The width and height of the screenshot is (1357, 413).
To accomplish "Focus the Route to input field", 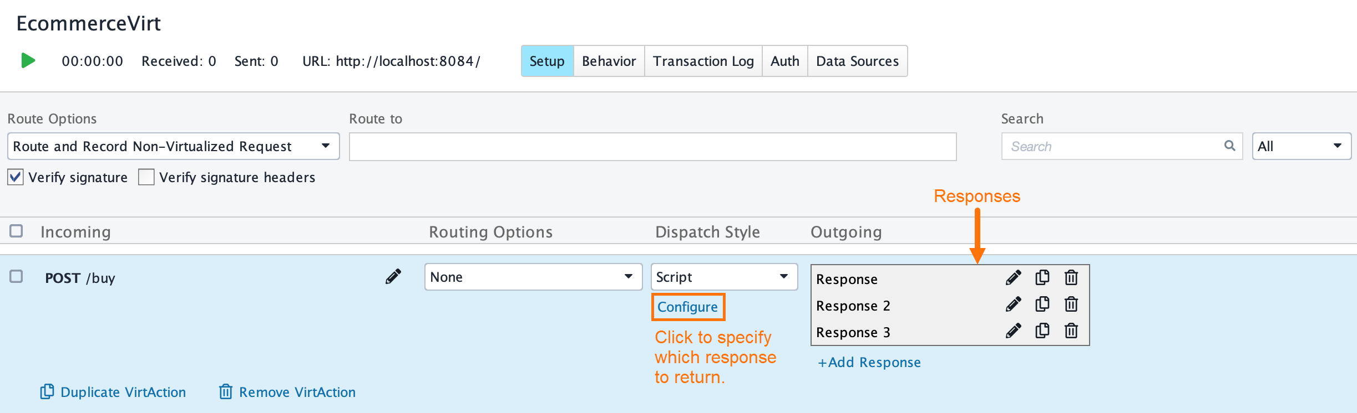I will pos(653,147).
